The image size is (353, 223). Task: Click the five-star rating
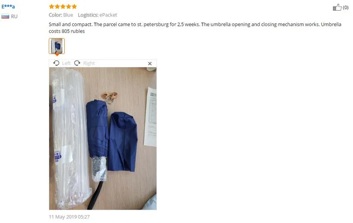pyautogui.click(x=63, y=7)
